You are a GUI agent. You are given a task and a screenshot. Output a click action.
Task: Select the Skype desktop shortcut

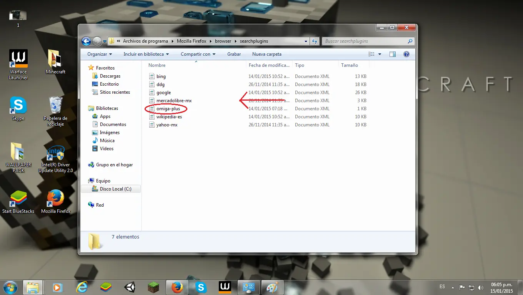[18, 109]
